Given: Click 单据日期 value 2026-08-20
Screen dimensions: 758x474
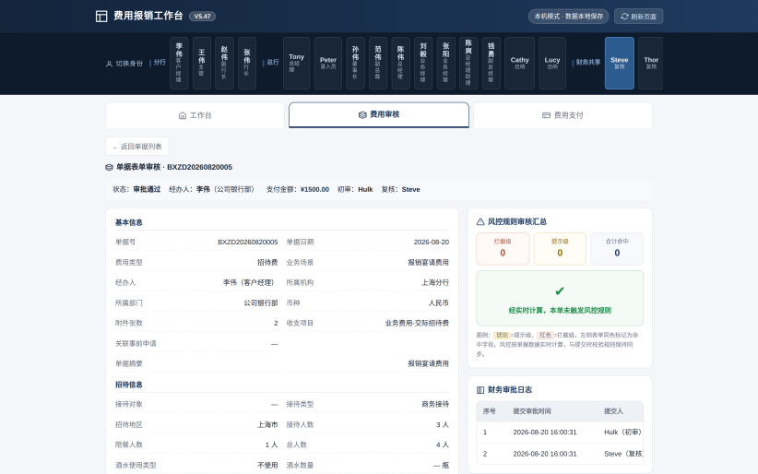Looking at the screenshot, I should pos(432,242).
